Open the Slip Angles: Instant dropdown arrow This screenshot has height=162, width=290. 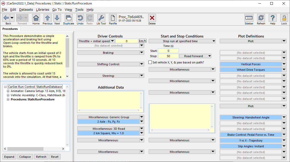[284, 146]
